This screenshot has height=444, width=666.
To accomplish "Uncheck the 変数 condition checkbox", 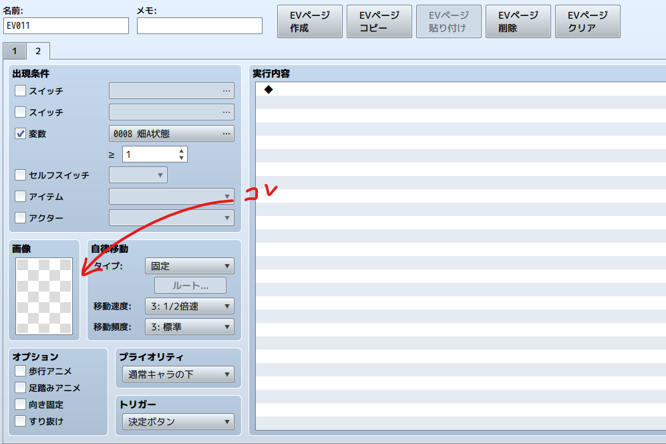I will pos(21,134).
